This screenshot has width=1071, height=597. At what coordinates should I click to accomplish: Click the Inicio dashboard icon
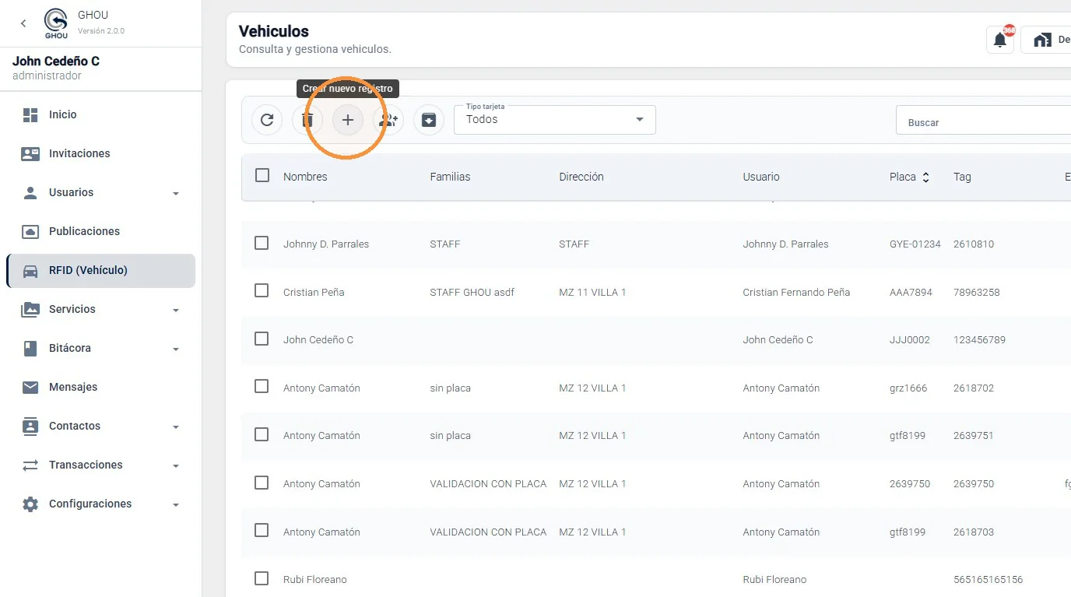coord(30,114)
